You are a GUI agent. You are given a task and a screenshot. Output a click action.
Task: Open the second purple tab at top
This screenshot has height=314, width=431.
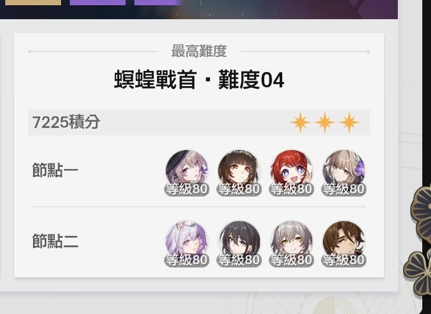pyautogui.click(x=158, y=2)
